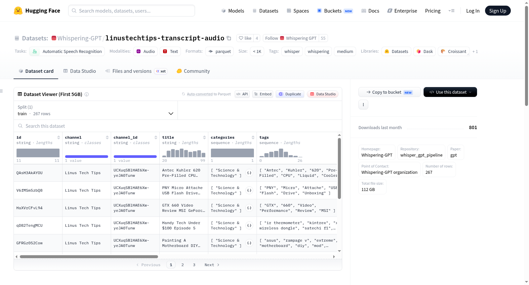Go to page 2 of the table
This screenshot has width=529, height=285.
point(183,265)
